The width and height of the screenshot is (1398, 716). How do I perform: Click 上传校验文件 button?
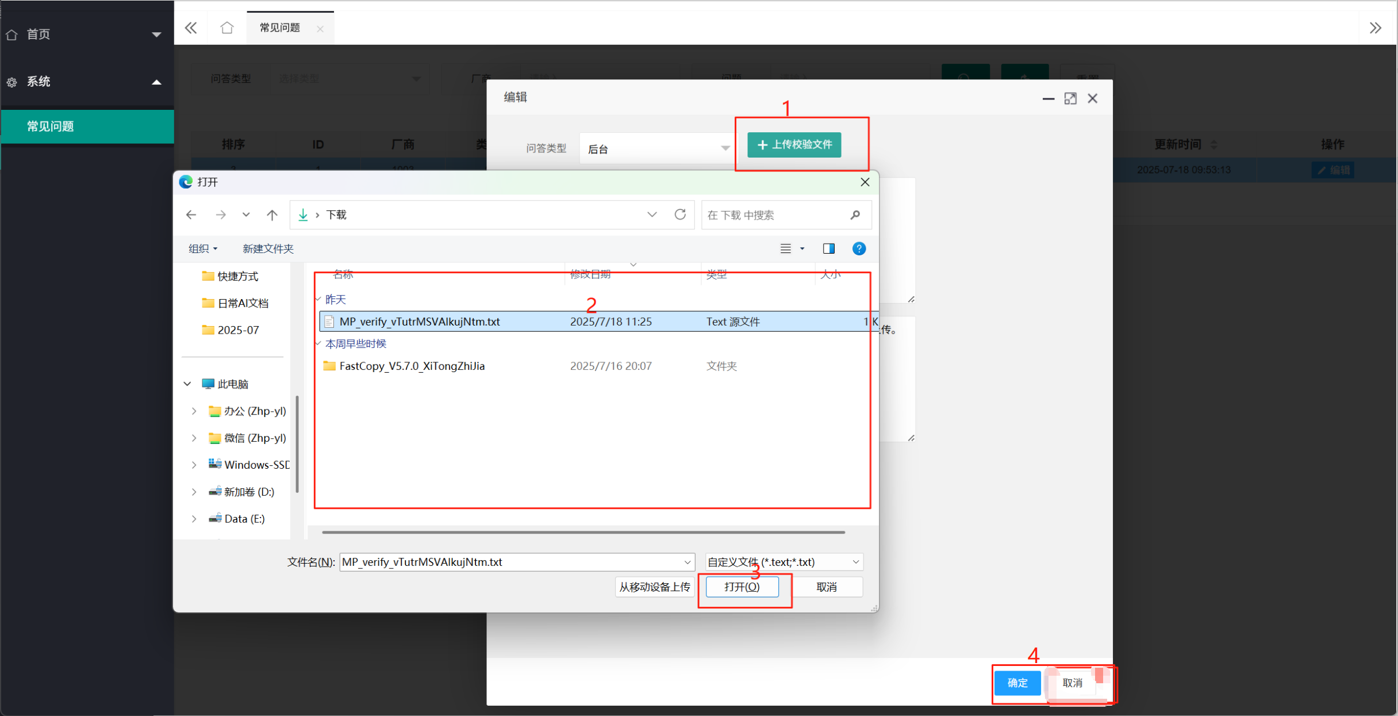tap(794, 144)
